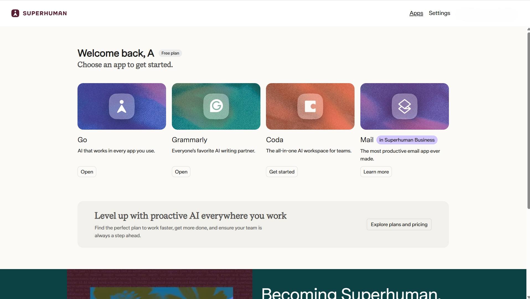Click the Grammarly card banner image
530x299 pixels.
click(216, 106)
